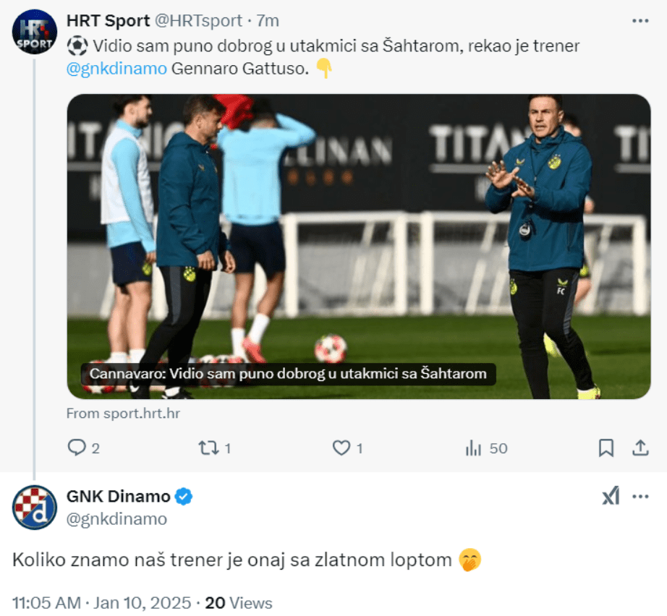The height and width of the screenshot is (616, 667).
Task: Open more options on HRT Sport tweet
Action: [640, 20]
